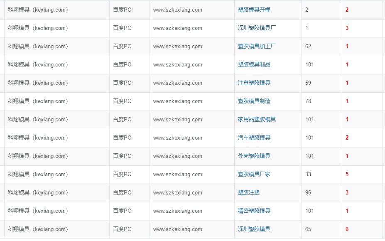This screenshot has height=241, width=385.
Task: Select 科翔模具 site name in 精密塑胶模具 row
Action: coord(38,211)
